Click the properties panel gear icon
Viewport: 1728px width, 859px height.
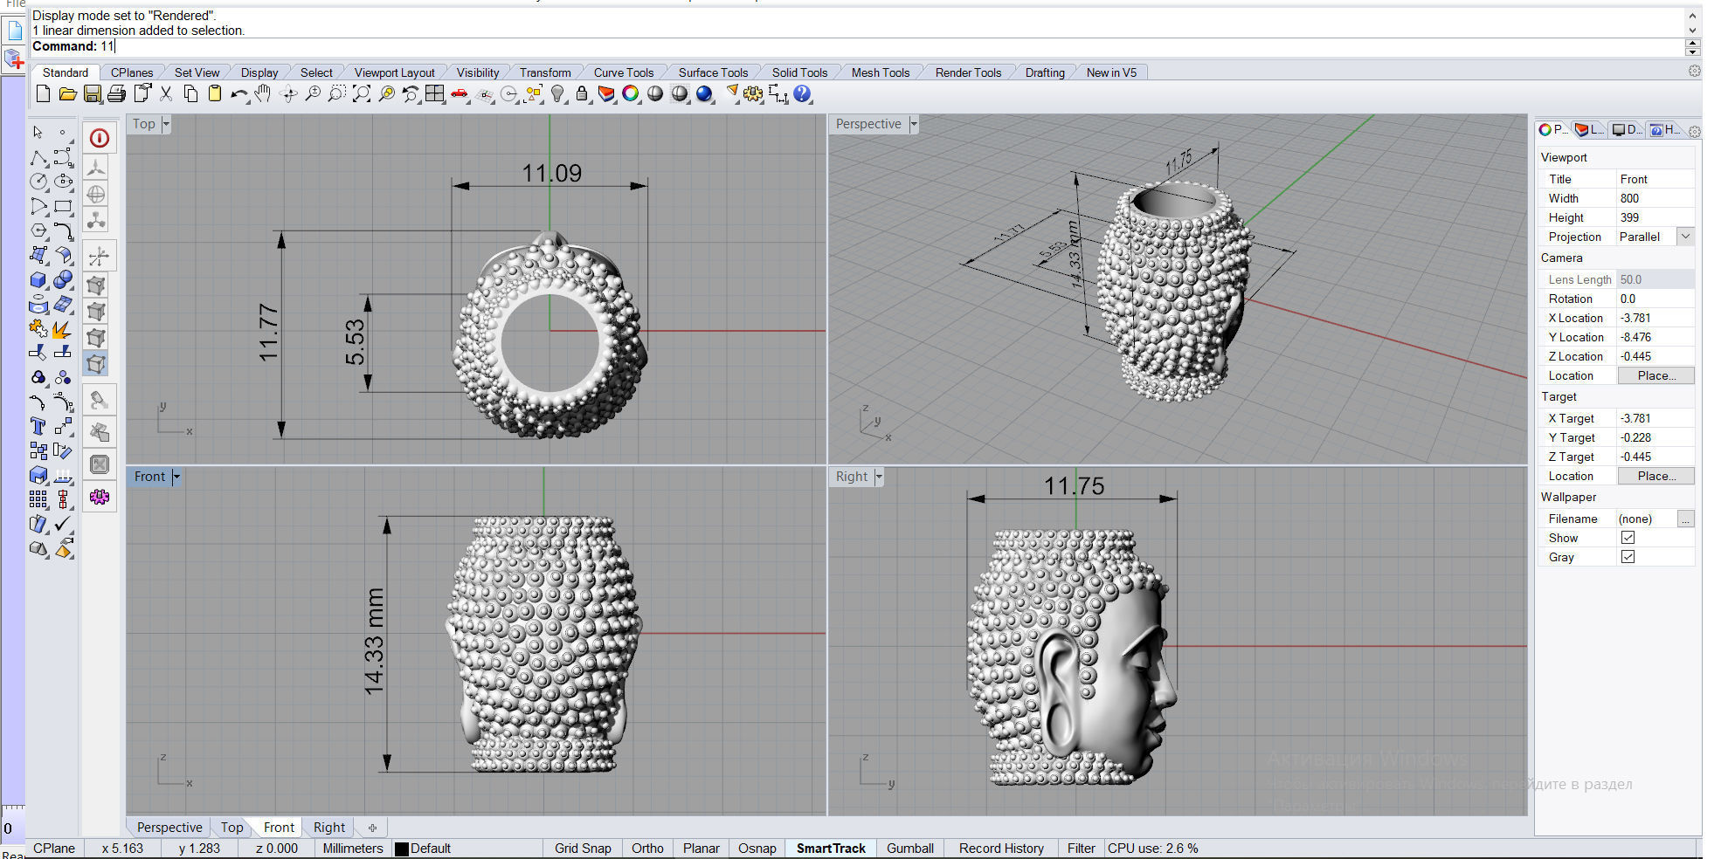(1694, 132)
